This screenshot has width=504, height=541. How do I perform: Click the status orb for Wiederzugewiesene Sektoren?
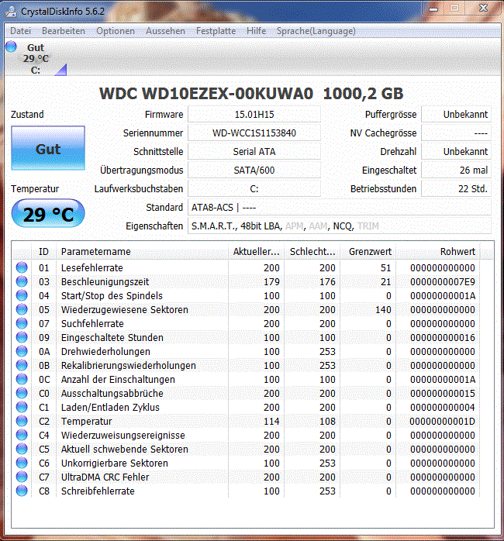tap(22, 309)
